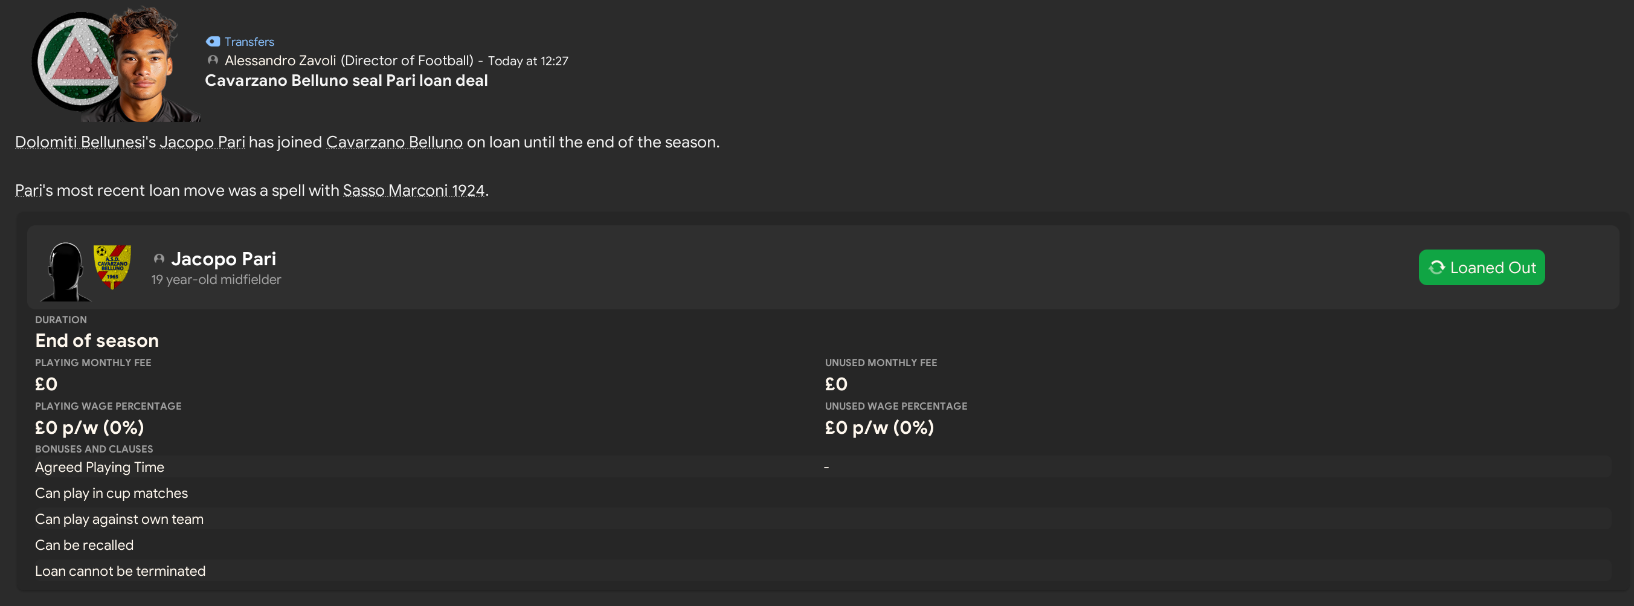Select the Jacopo Pari name heading
1634x606 pixels.
point(224,259)
